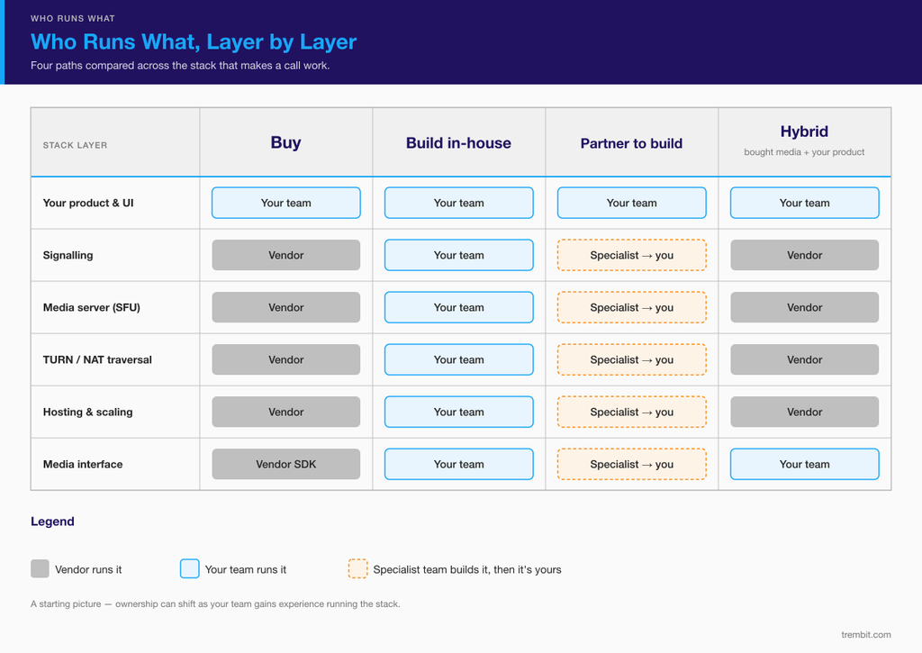Click 'Specialist team builds it, then it's yours'
This screenshot has height=653, width=922.
pyautogui.click(x=467, y=569)
